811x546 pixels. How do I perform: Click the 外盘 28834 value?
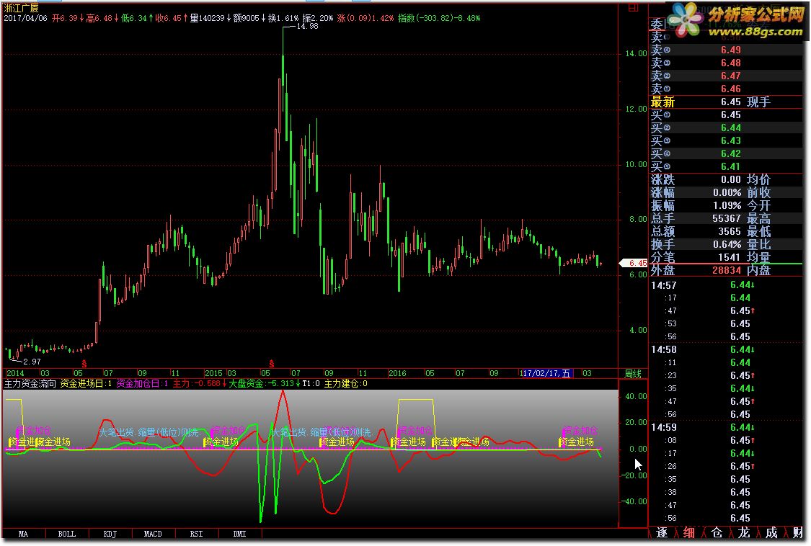point(727,270)
